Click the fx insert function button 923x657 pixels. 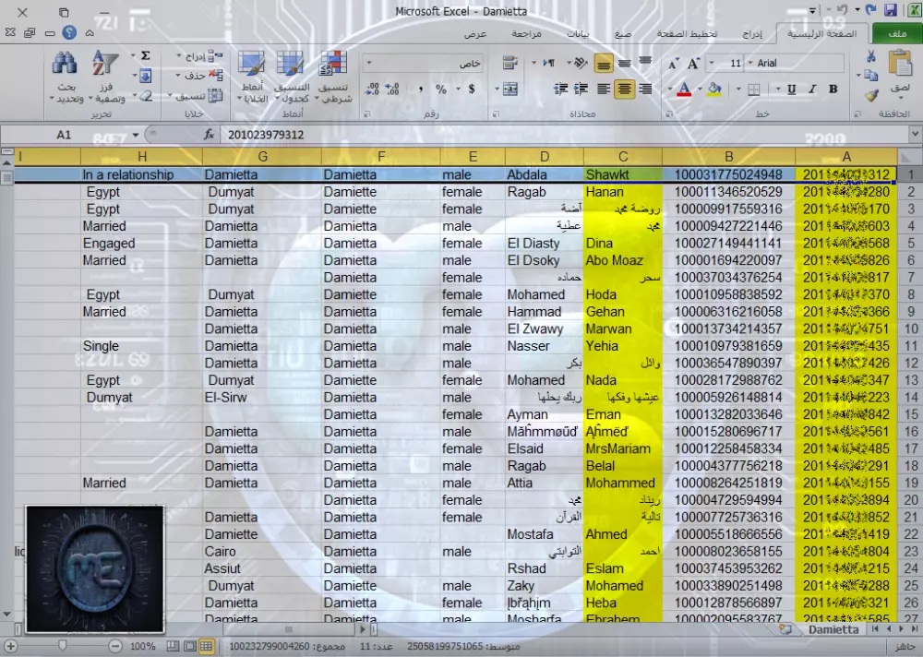click(x=209, y=135)
